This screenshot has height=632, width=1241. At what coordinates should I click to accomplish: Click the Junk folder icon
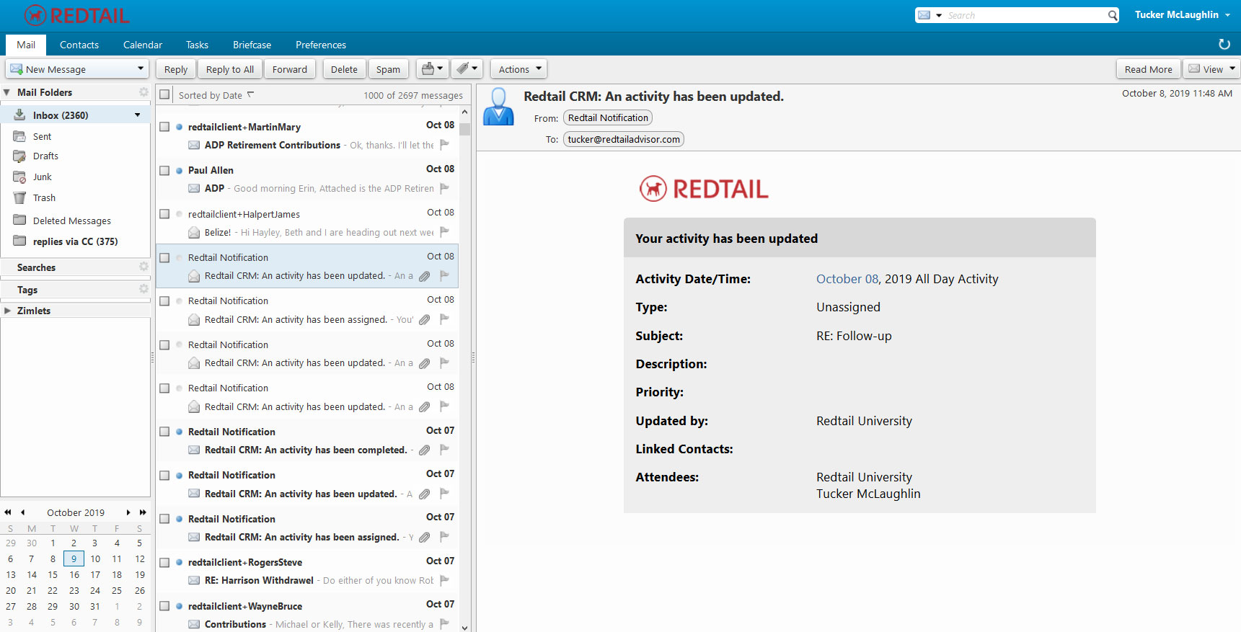click(x=19, y=177)
